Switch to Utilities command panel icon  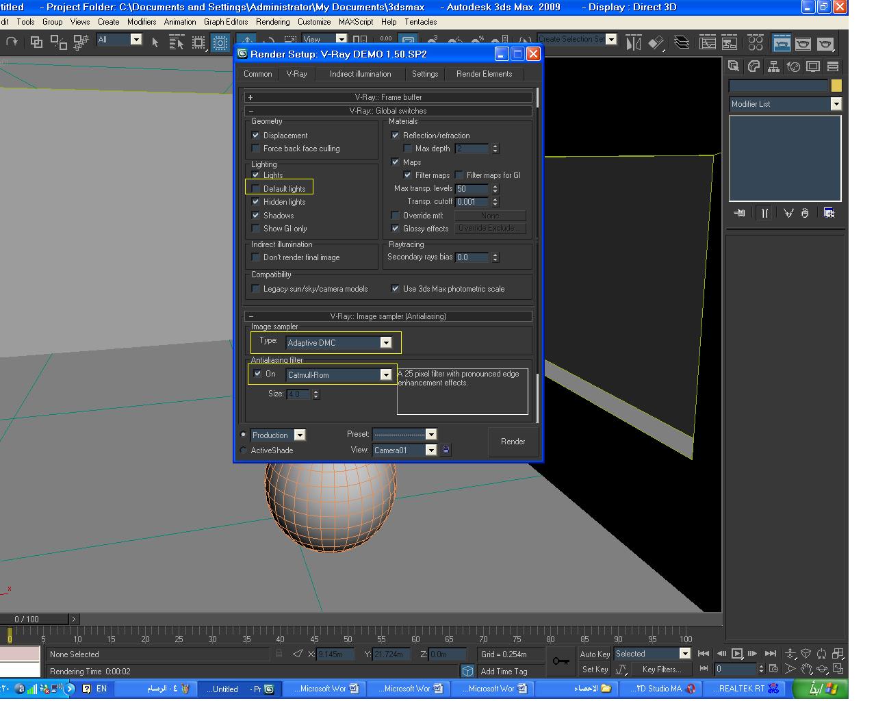point(833,66)
